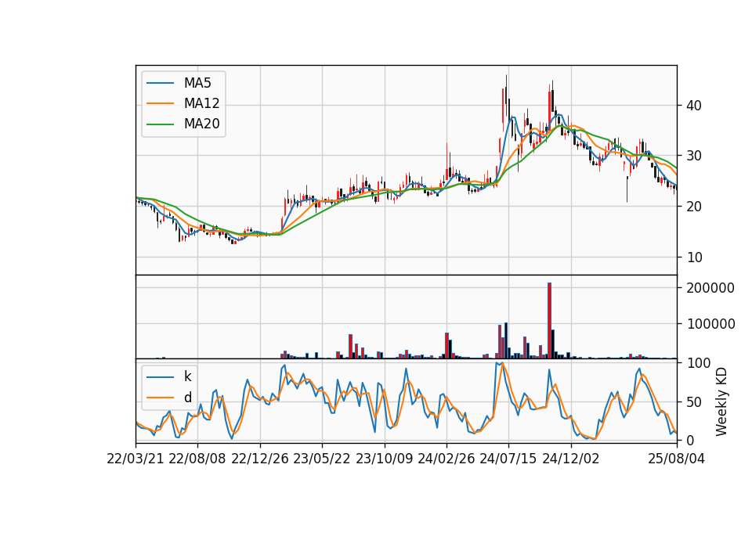This screenshot has height=540, width=752.
Task: Click the tallest volume bar above 200000
Action: click(x=550, y=321)
